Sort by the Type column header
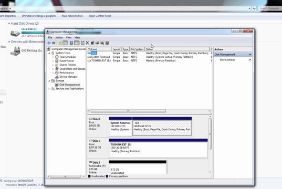Screen dimensions: 282x189 (x=126, y=49)
